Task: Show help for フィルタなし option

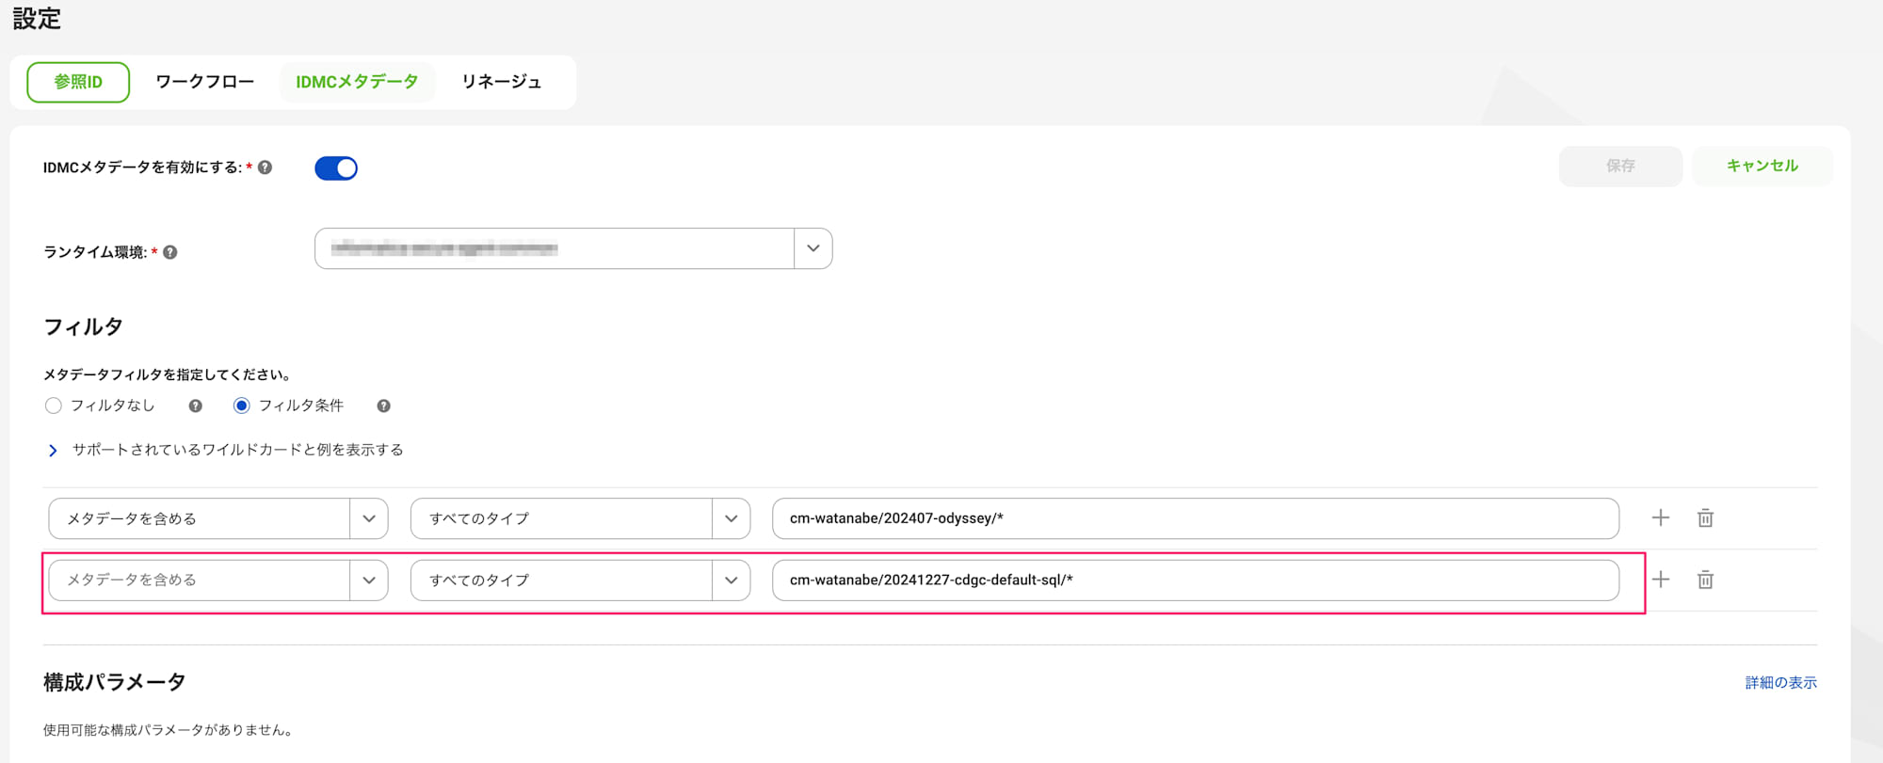Action: [196, 405]
